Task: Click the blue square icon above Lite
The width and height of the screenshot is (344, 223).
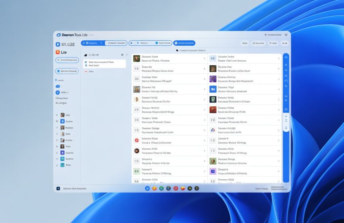Action: (58, 44)
